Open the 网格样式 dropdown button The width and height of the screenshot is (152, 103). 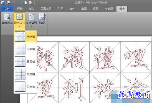pos(19,21)
